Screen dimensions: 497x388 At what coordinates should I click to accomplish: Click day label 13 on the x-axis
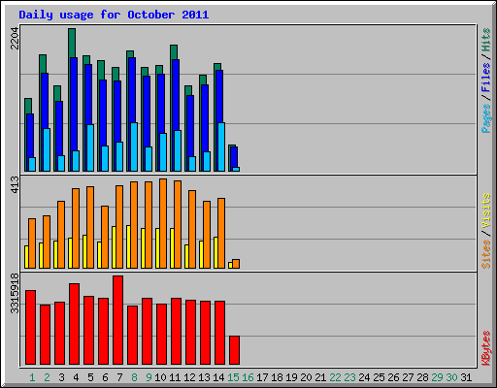point(204,377)
